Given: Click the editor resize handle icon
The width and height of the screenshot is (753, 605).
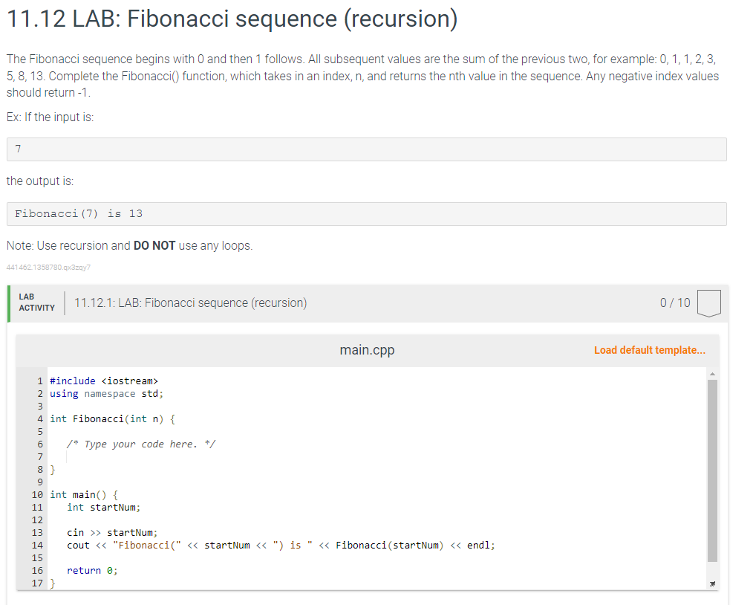Looking at the screenshot, I should (711, 583).
